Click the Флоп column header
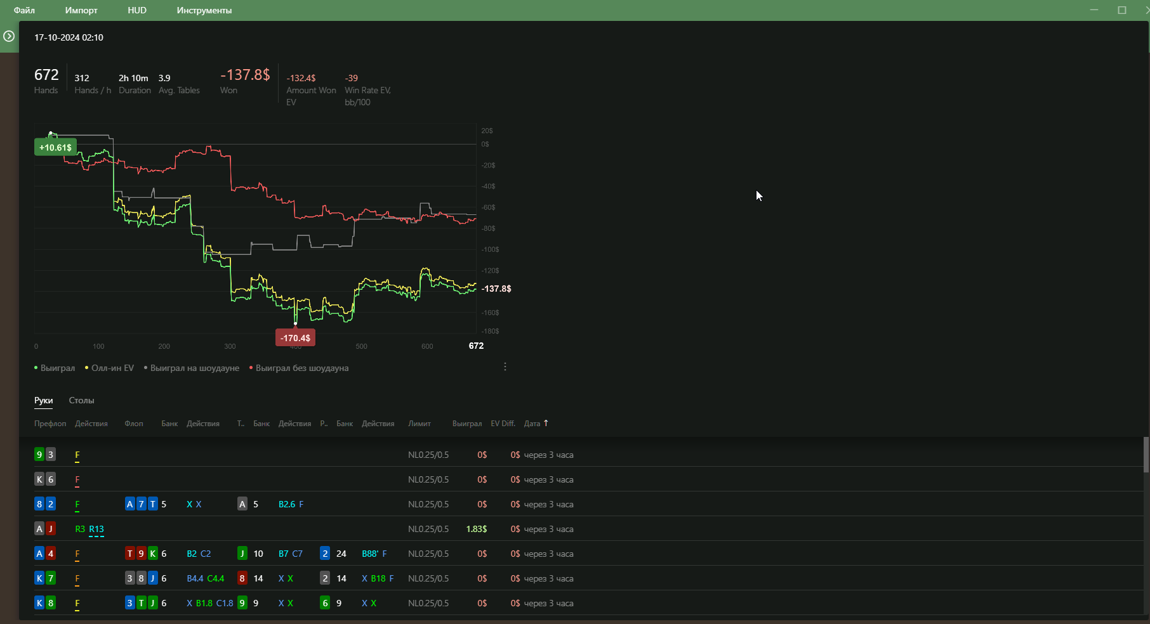This screenshot has height=624, width=1150. (x=134, y=424)
